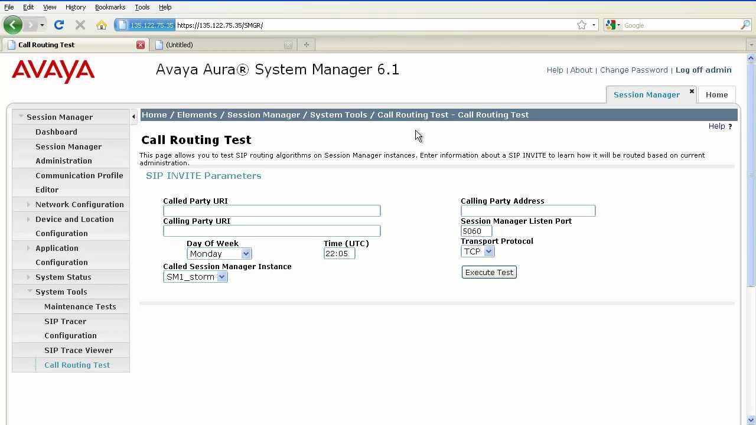Open the Bookmarks menu
The image size is (756, 425).
[x=110, y=7]
